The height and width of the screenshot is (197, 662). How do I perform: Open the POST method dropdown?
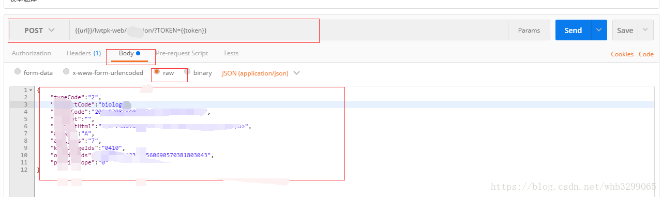tap(39, 31)
